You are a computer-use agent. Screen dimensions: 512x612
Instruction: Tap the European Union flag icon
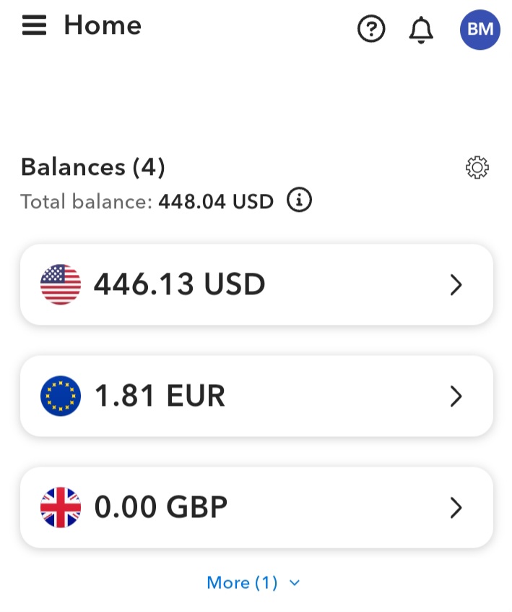[61, 396]
